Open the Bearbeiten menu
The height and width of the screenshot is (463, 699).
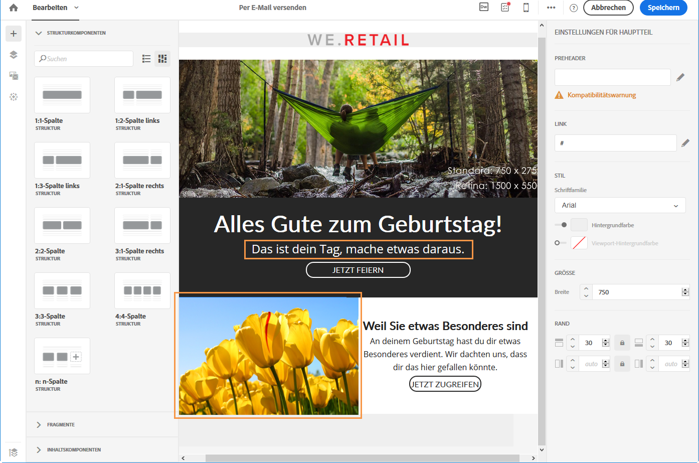pyautogui.click(x=55, y=8)
